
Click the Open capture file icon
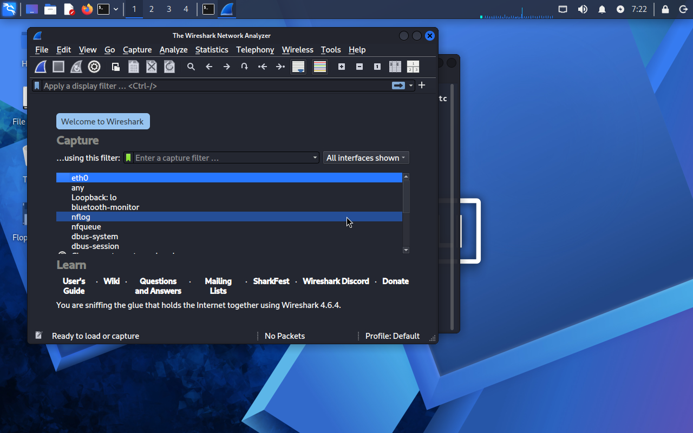click(116, 67)
